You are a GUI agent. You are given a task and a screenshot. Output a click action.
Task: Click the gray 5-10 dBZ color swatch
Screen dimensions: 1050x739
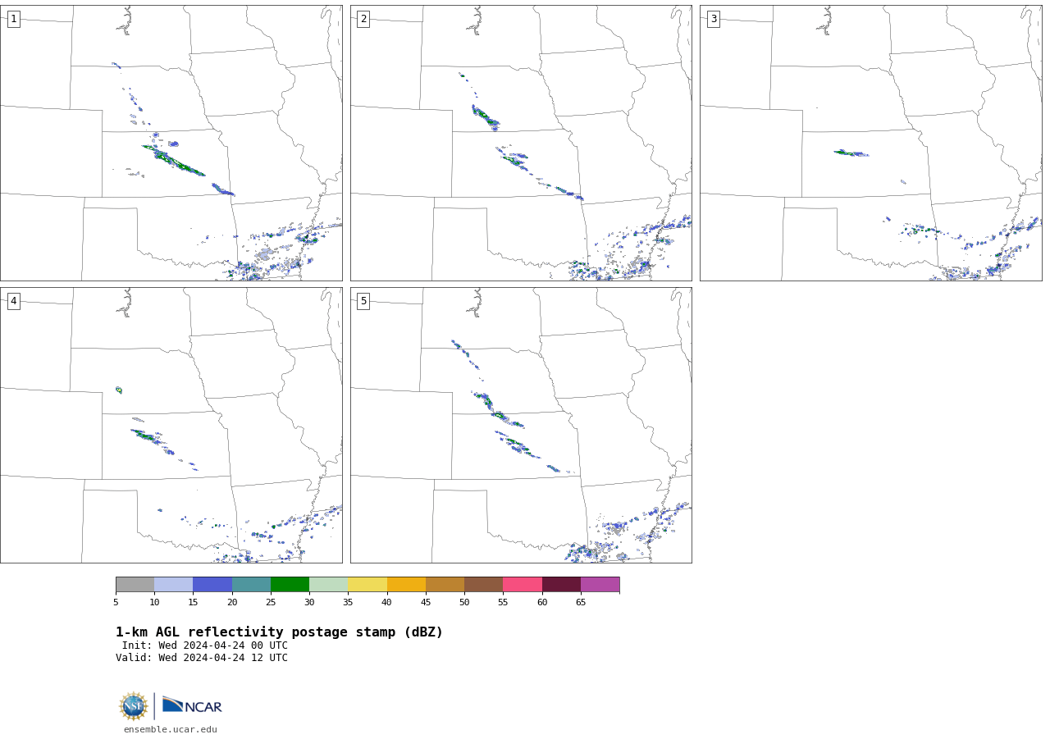[x=135, y=584]
